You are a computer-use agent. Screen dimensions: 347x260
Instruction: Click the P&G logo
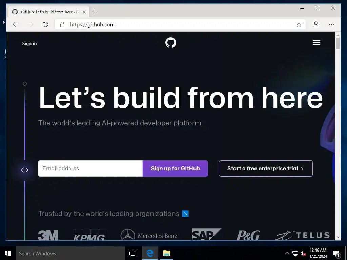(248, 235)
